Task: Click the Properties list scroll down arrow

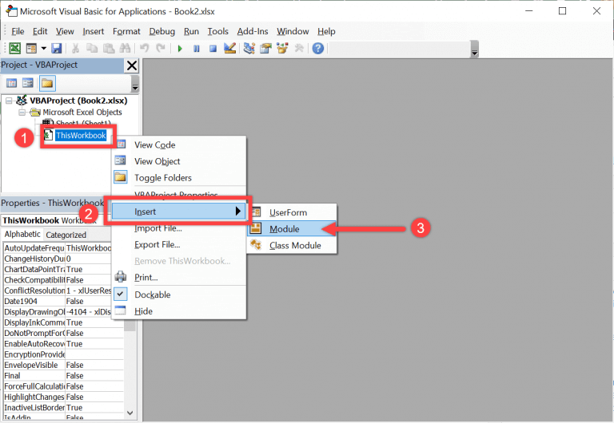Action: [130, 413]
